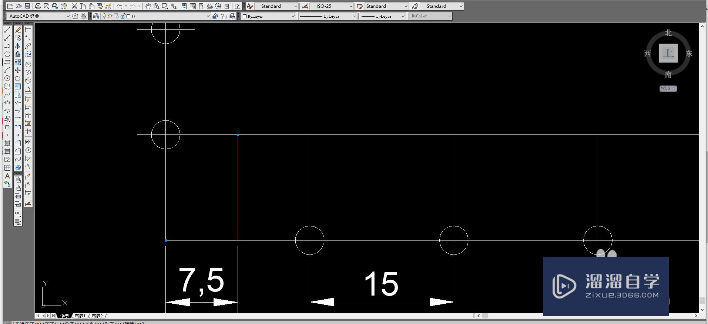Screen dimensions: 708x324
Task: Select the Radius Dimension tool
Action: [28, 64]
